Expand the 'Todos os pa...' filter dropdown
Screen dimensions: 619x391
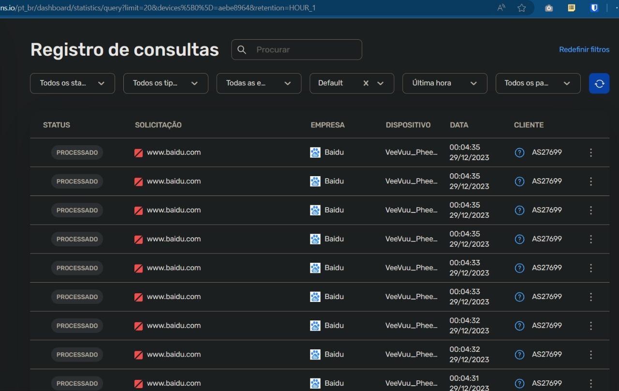(x=538, y=83)
